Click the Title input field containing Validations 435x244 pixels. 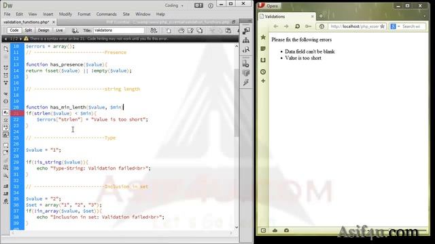click(118, 30)
